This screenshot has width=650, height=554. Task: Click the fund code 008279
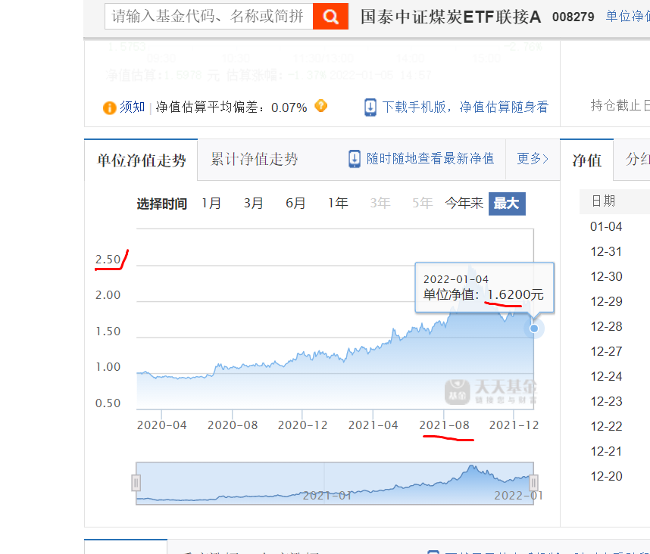[573, 17]
